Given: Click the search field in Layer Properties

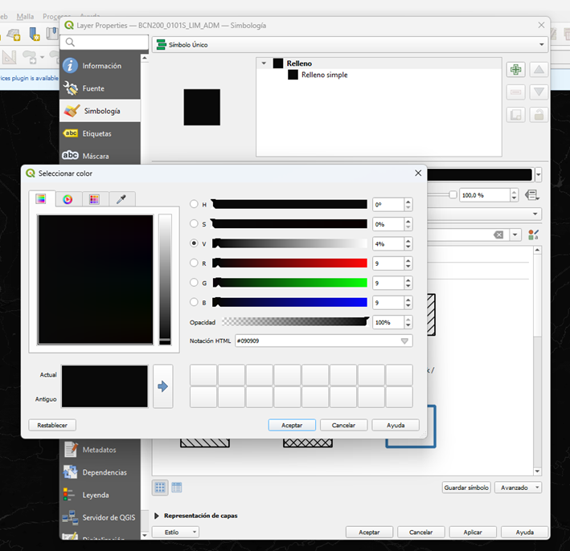Looking at the screenshot, I should point(105,43).
